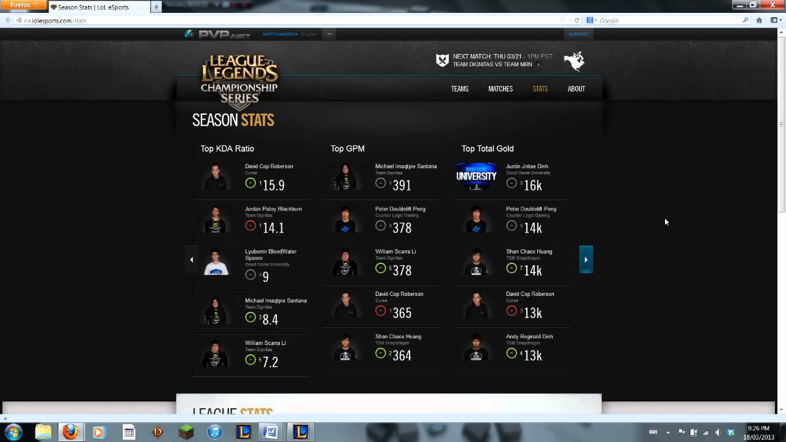Click David Cop Roberson photo under Top KDA Ratio
Viewport: 786px width, 442px height.
coord(216,177)
